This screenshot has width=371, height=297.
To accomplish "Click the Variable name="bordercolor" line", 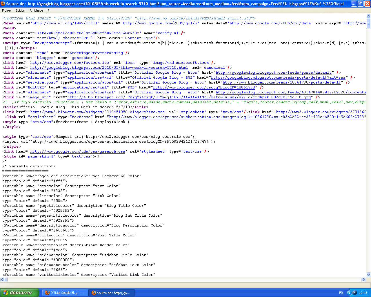I will (x=66, y=245).
